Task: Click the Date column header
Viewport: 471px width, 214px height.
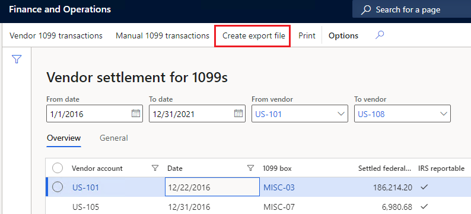Action: coord(175,168)
